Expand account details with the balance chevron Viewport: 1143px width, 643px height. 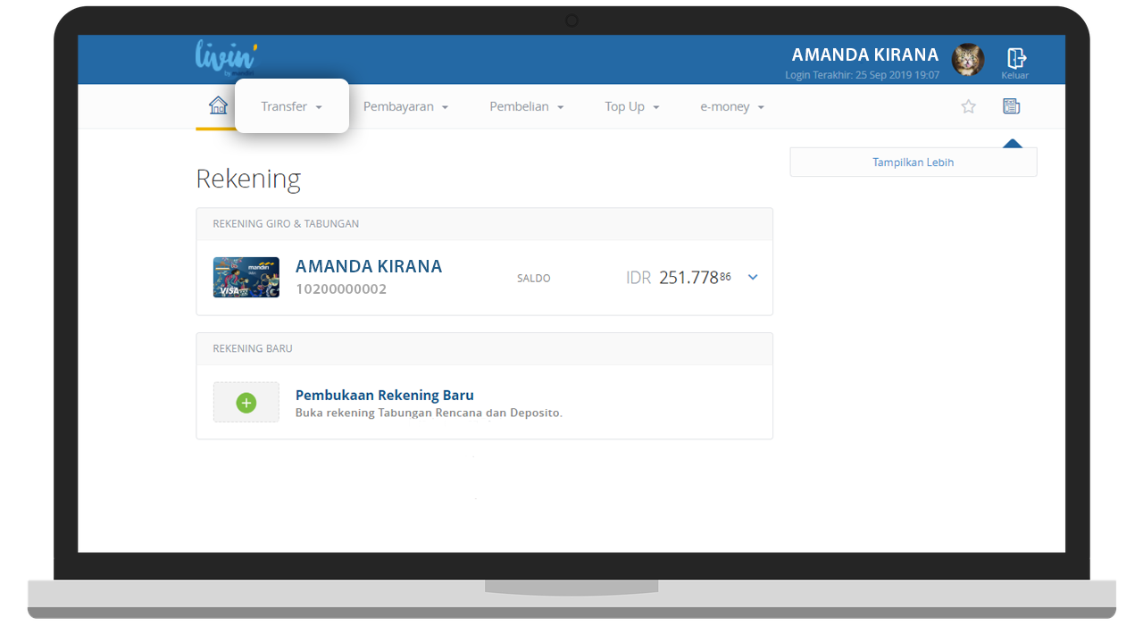tap(753, 278)
